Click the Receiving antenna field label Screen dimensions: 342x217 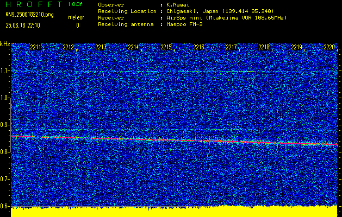click(x=126, y=24)
